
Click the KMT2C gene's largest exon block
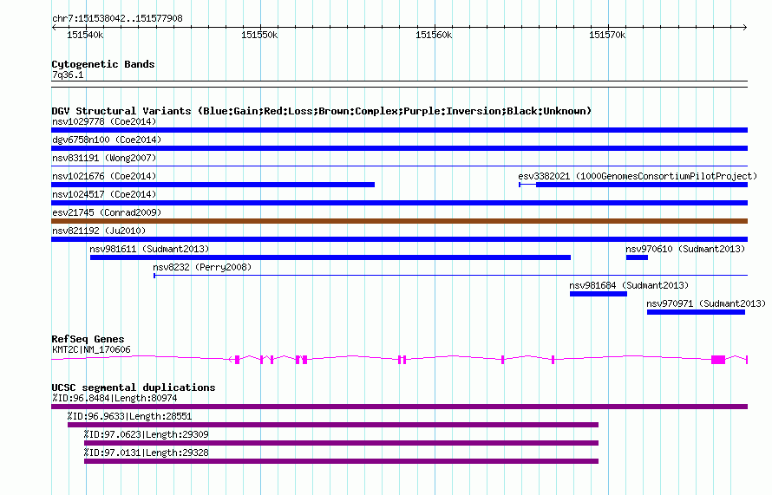[718, 360]
